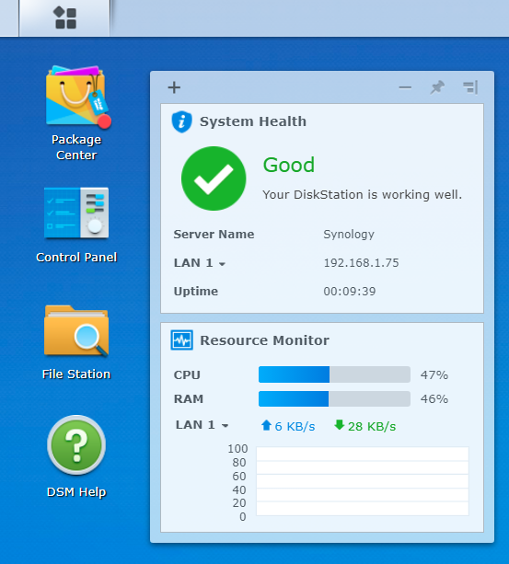509x564 pixels.
Task: Add a widget with the plus button
Action: point(174,87)
